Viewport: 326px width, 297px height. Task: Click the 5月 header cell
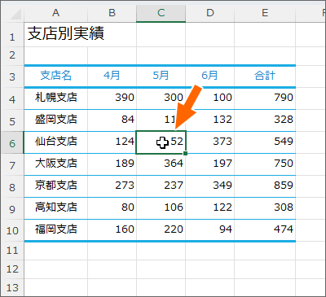[161, 76]
